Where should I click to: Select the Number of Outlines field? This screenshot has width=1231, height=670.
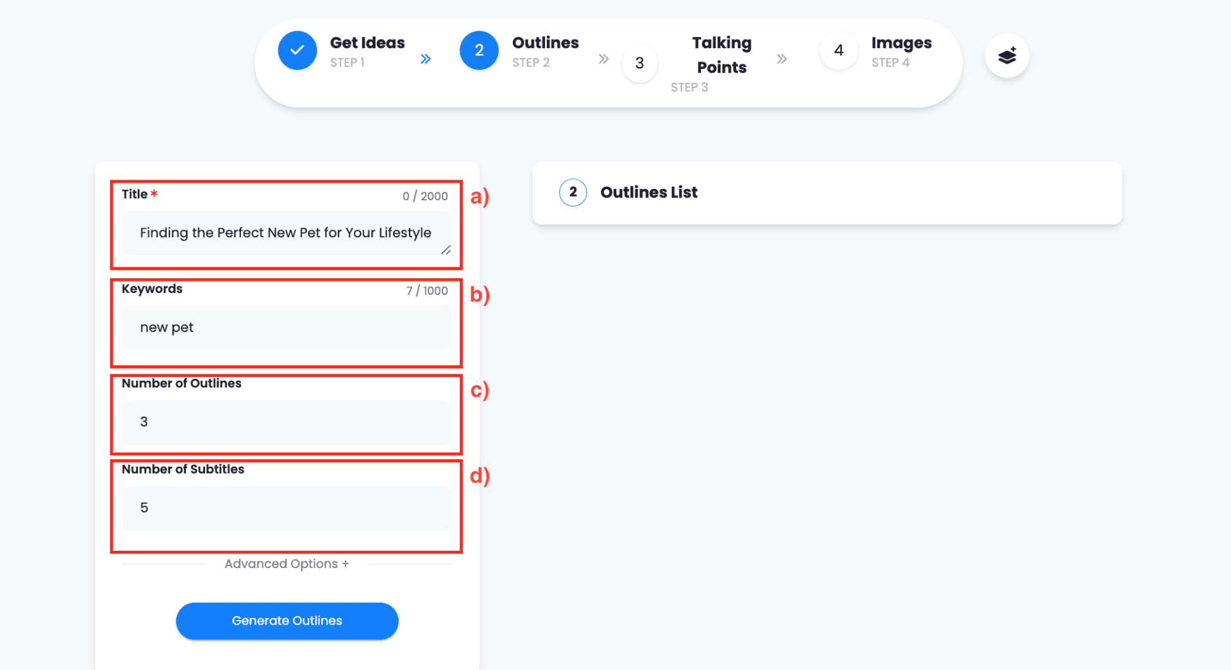click(x=287, y=422)
